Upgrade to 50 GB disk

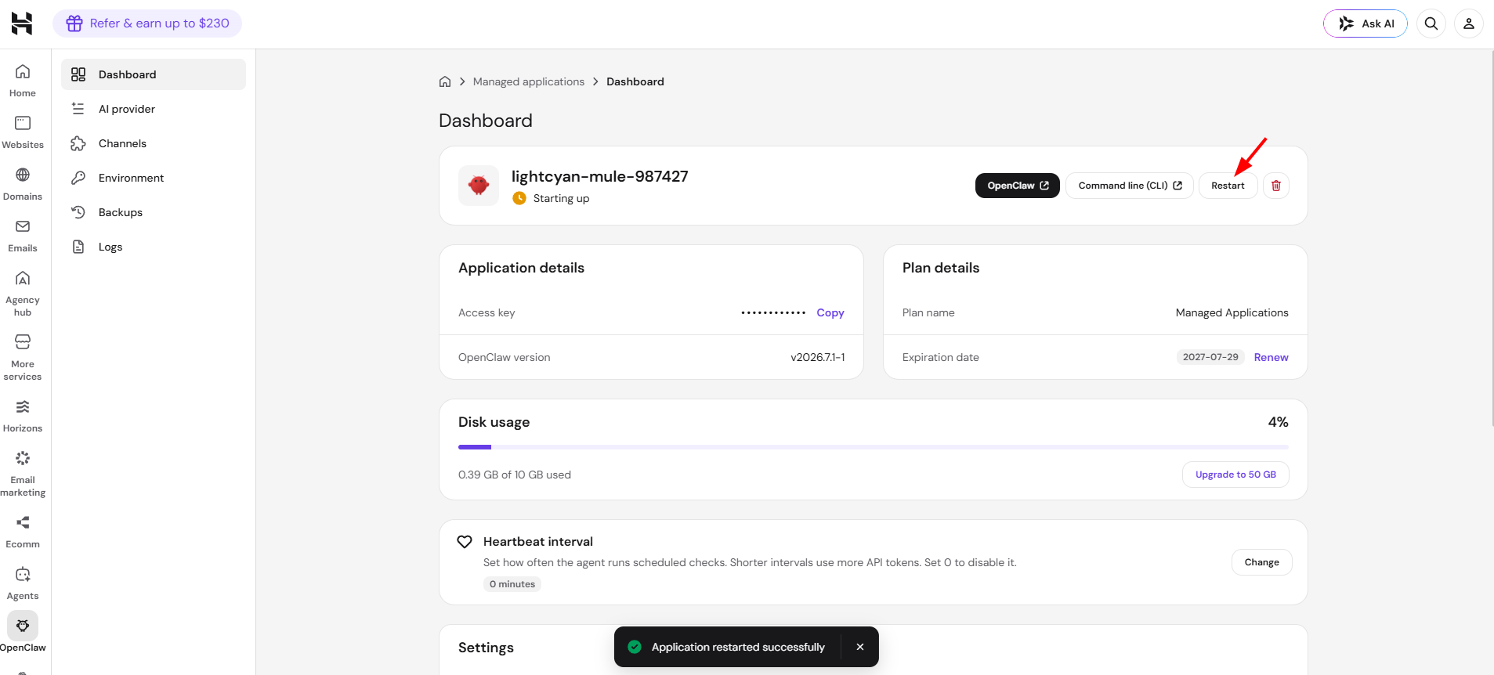point(1235,475)
